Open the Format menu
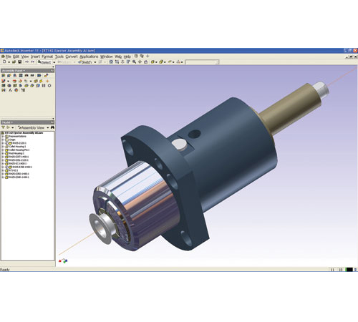 (47, 57)
